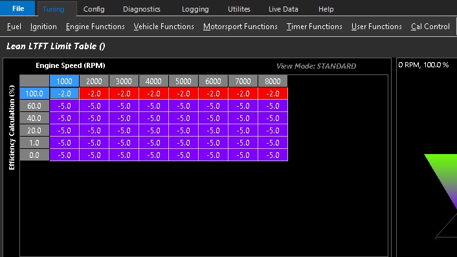Select the 60.0 efficiency row header
This screenshot has height=257, width=457.
[34, 106]
